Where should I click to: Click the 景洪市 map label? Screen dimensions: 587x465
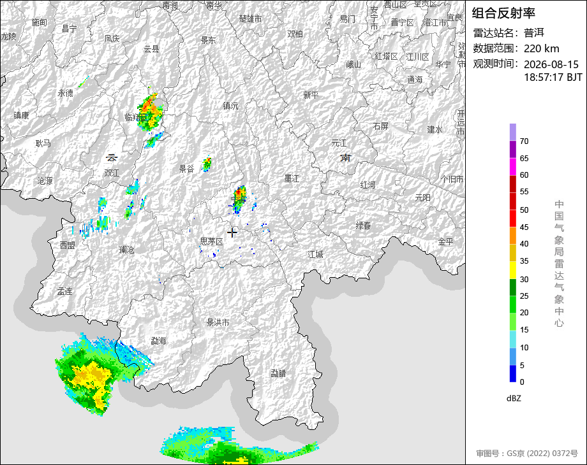pyautogui.click(x=218, y=322)
